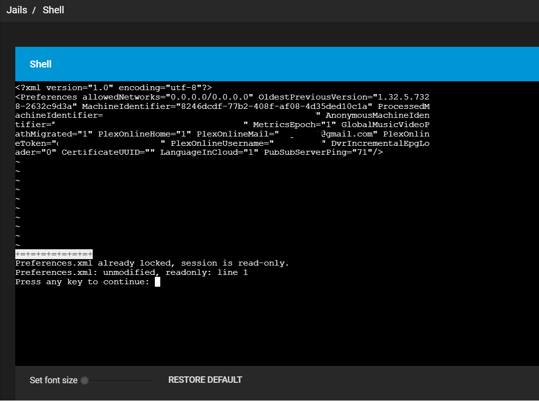This screenshot has height=401, width=539.
Task: Click the highlighted '+=+=+=+=+=+=+=+' separator line
Action: tap(54, 254)
